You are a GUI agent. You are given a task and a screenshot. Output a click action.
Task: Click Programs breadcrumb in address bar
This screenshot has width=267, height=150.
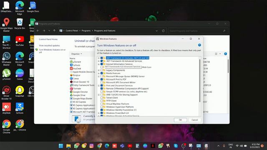click(x=86, y=31)
